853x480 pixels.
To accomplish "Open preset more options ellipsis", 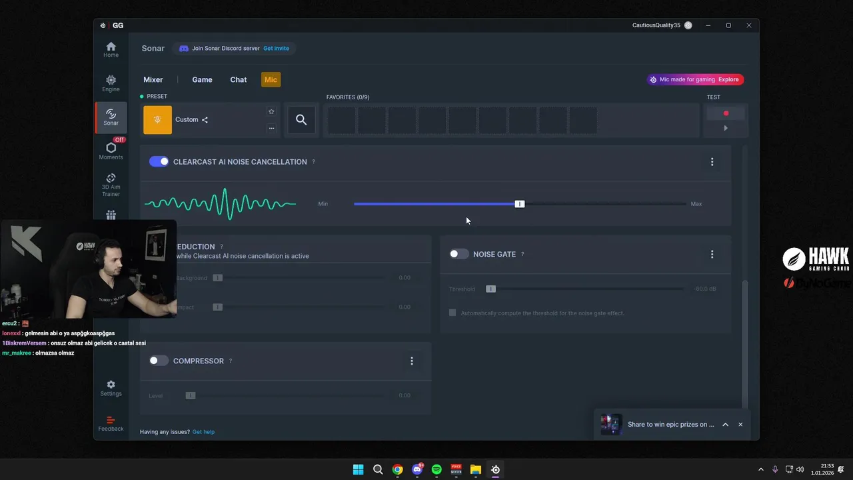I will (271, 128).
